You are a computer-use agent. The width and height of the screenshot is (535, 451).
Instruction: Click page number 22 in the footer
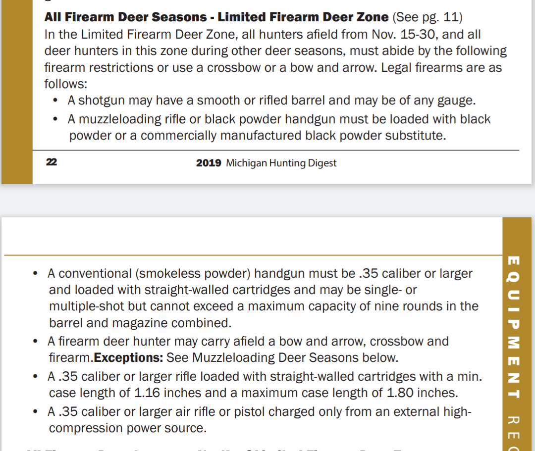point(51,162)
